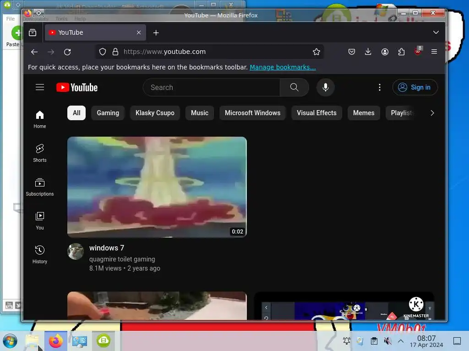The image size is (469, 351).
Task: Reload the current page
Action: click(67, 52)
